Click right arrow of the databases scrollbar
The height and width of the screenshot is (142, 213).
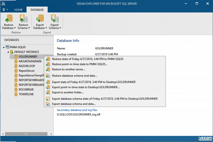(x=51, y=134)
